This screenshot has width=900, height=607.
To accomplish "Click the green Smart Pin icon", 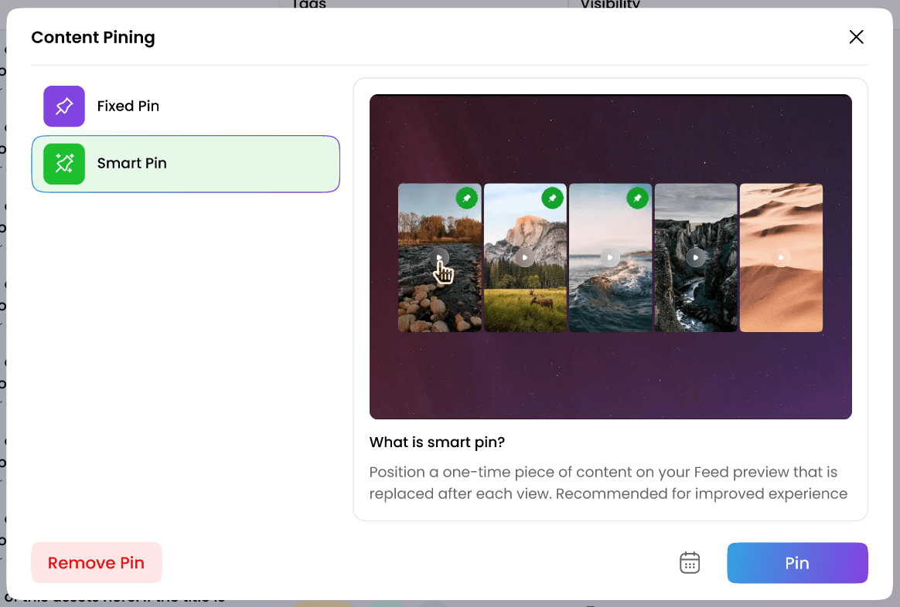I will (x=63, y=164).
